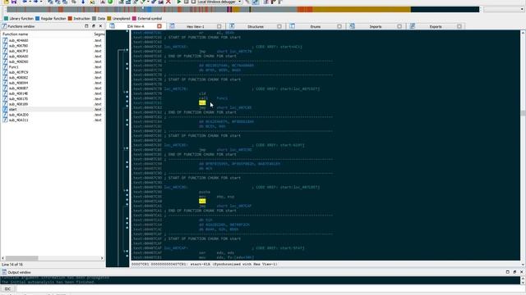Sort by the Segment column header
The width and height of the screenshot is (526, 295).
coord(99,34)
